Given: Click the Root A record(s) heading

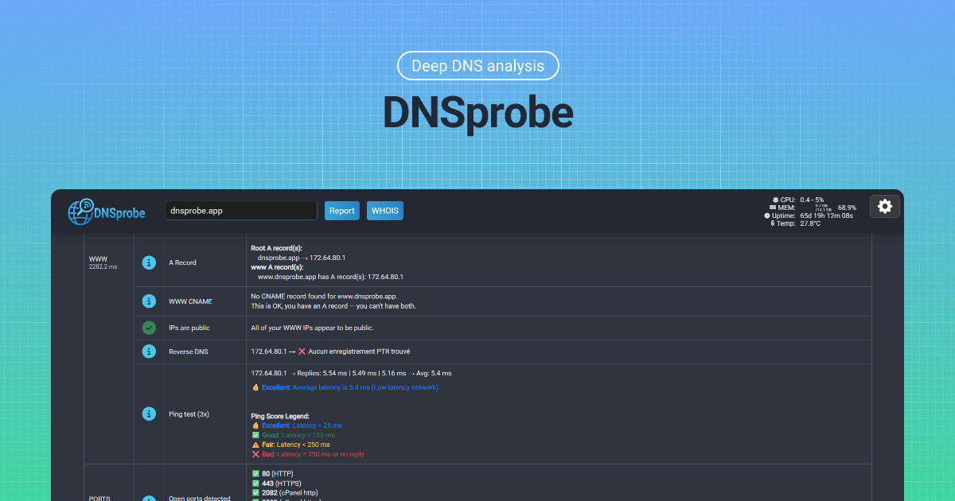Looking at the screenshot, I should [x=277, y=248].
